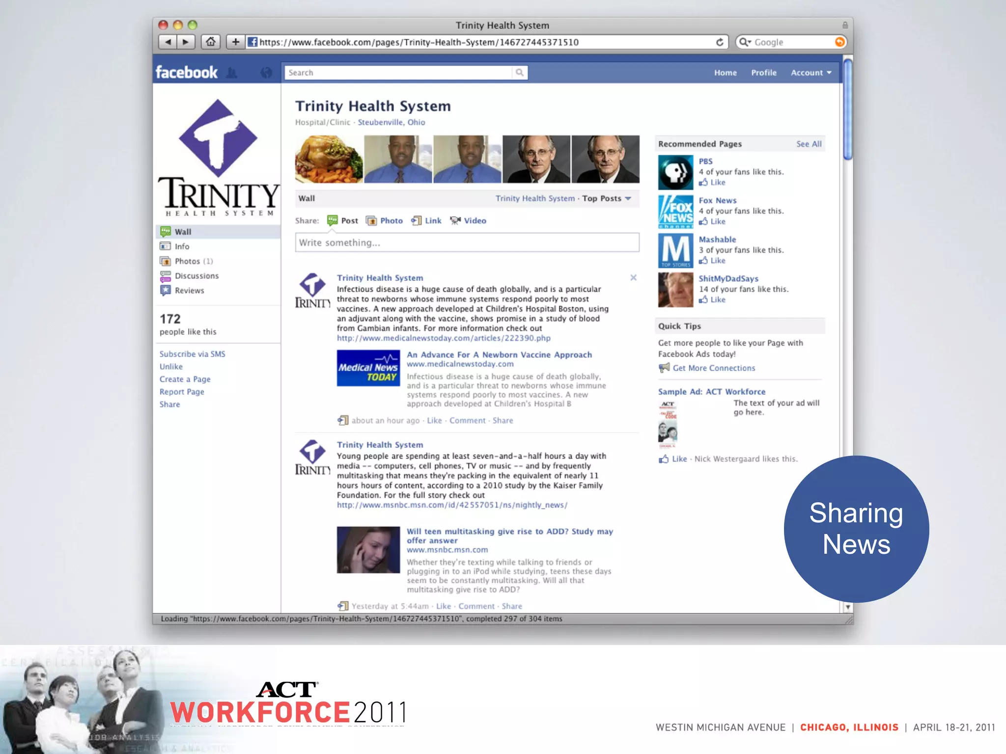This screenshot has width=1006, height=754.
Task: Click the Facebook logo in the header
Action: (x=186, y=73)
